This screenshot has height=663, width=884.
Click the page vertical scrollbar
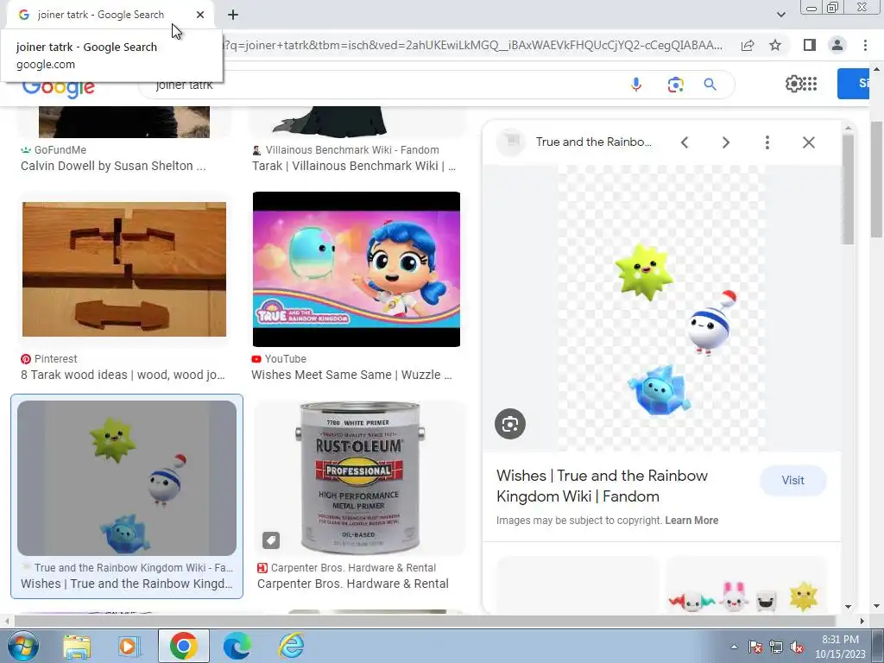pos(876,180)
